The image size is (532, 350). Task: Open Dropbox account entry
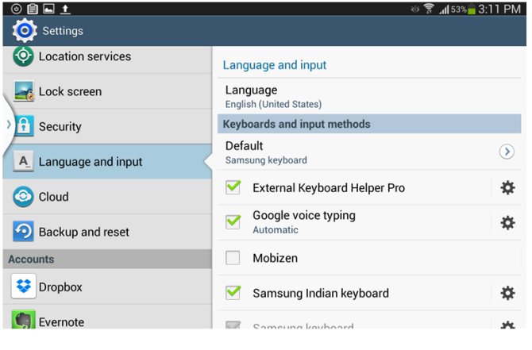coord(107,287)
